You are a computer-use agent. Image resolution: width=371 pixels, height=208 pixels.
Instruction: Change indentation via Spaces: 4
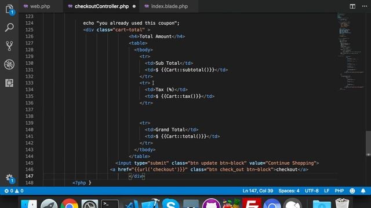point(289,191)
